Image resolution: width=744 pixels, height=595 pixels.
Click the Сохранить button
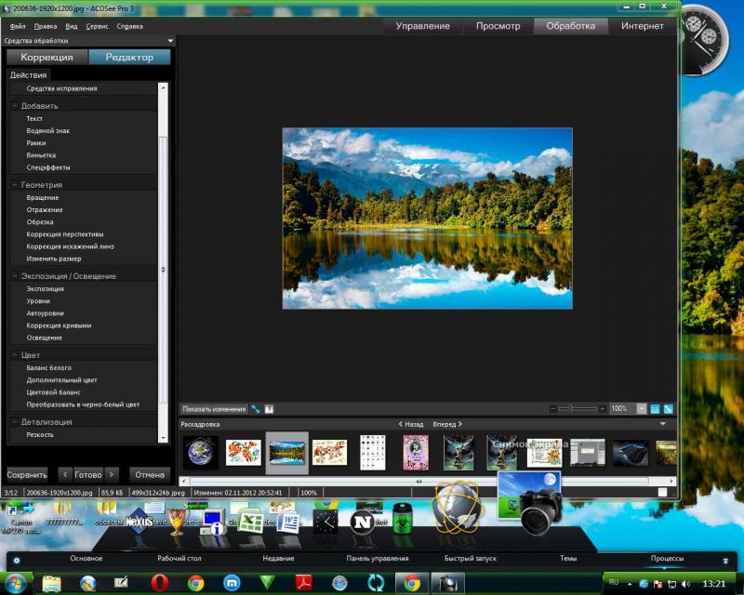[27, 474]
